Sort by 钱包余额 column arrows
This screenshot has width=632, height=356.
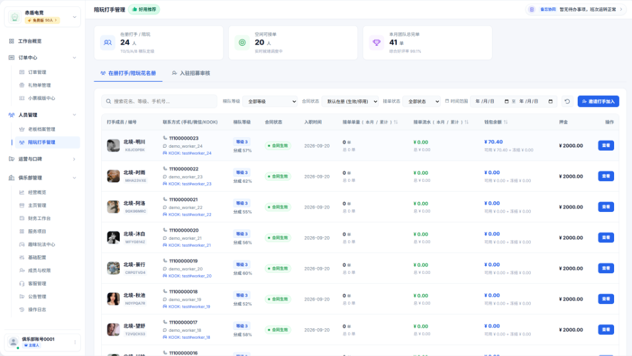click(x=505, y=122)
